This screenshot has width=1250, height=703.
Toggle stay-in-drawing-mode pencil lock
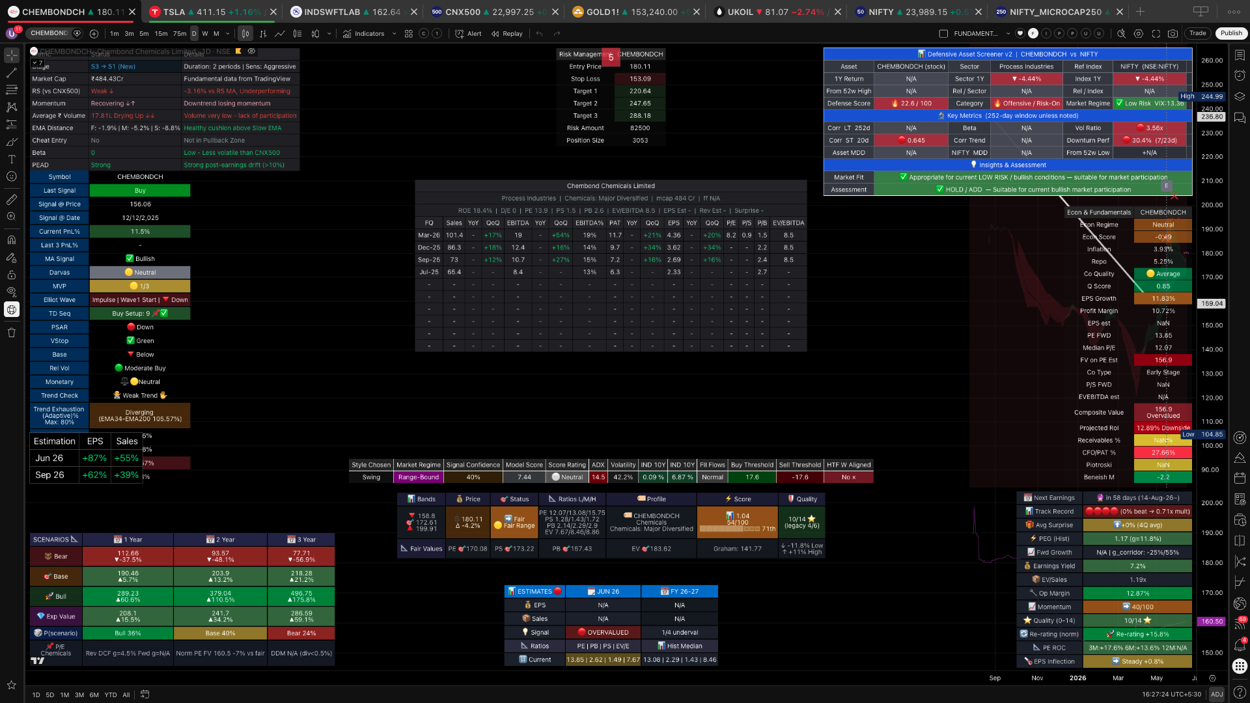coord(12,258)
